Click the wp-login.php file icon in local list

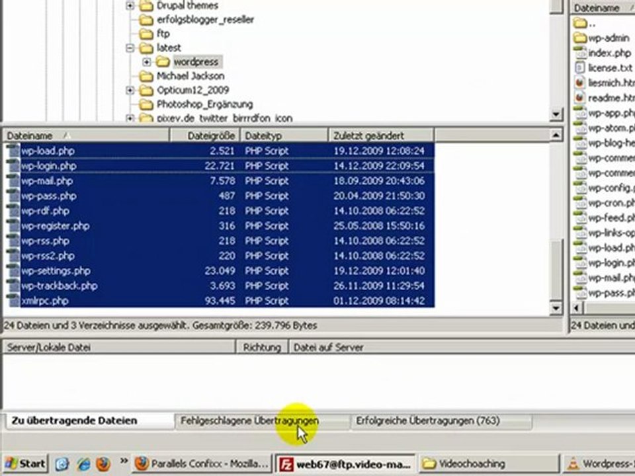(13, 165)
